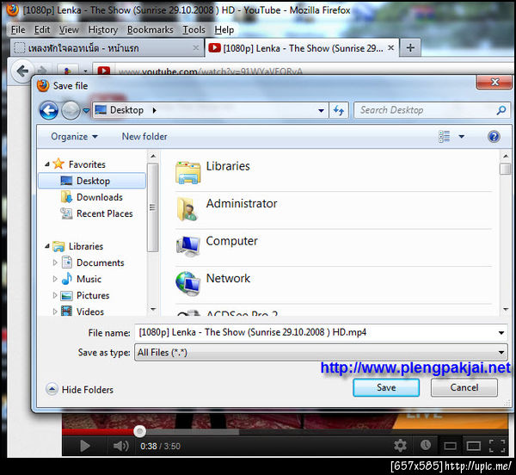The height and width of the screenshot is (475, 516).
Task: Click Hide Folders toggle
Action: point(80,390)
